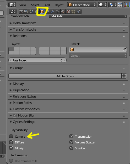Click the plus button beside Add to Group
The width and height of the screenshot is (130, 164).
(x=124, y=76)
